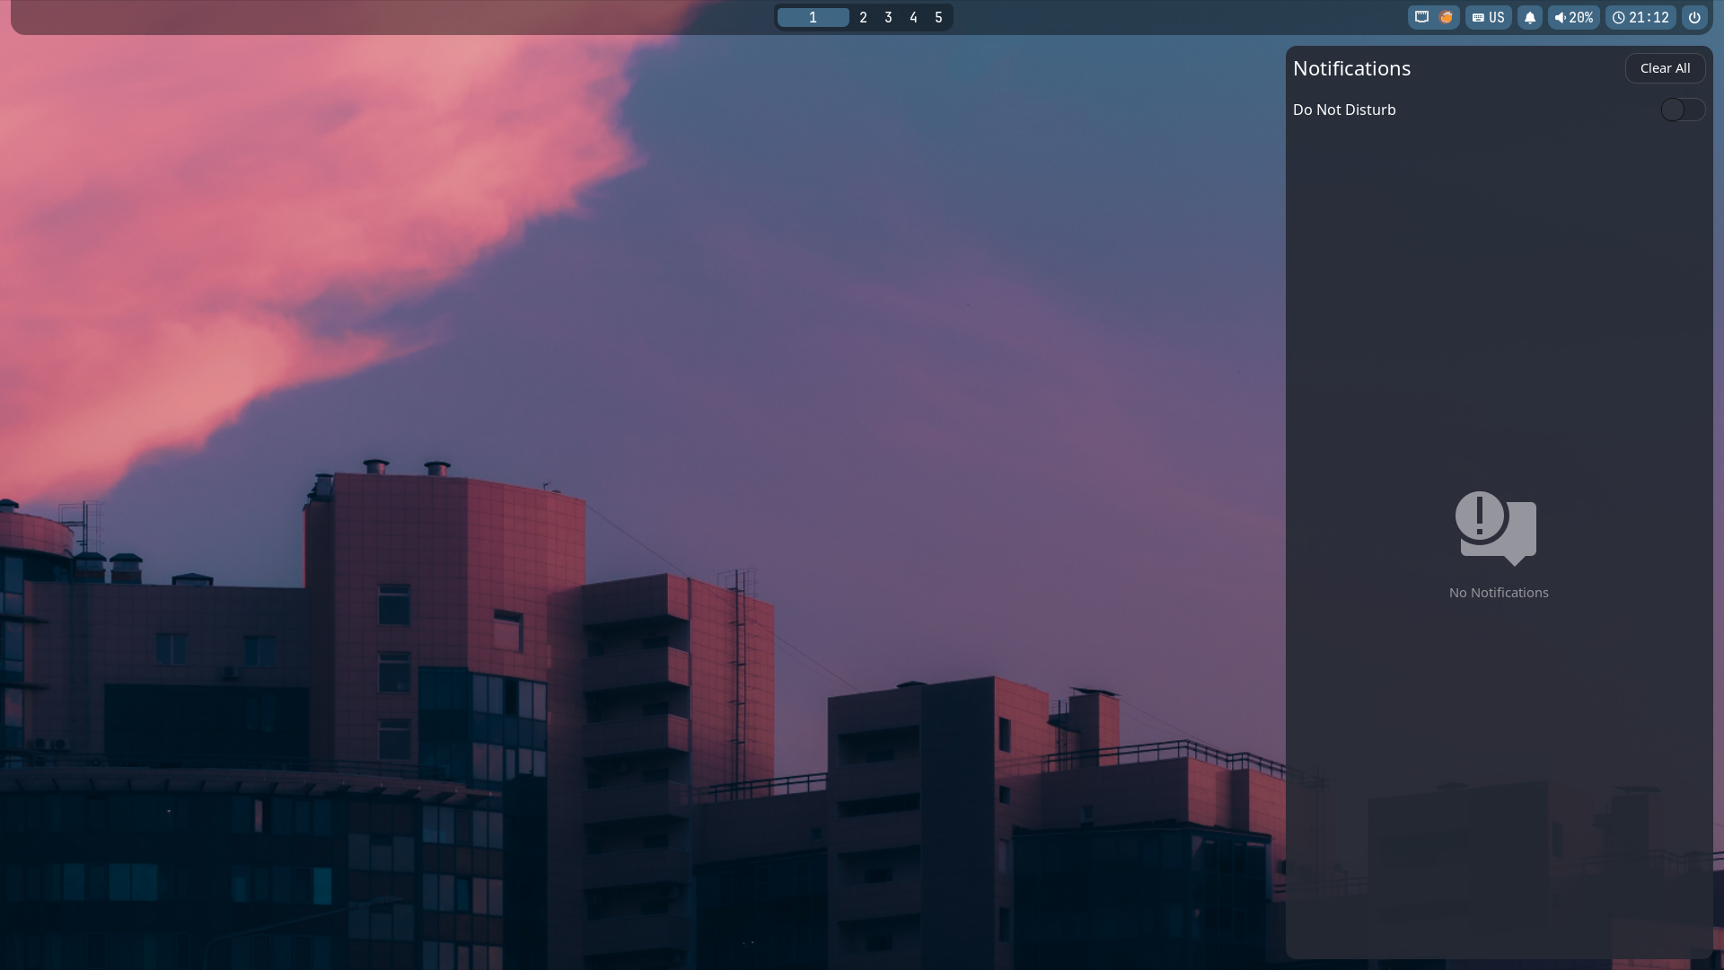Open the orange tray application icon
The width and height of the screenshot is (1724, 970).
coord(1446,17)
